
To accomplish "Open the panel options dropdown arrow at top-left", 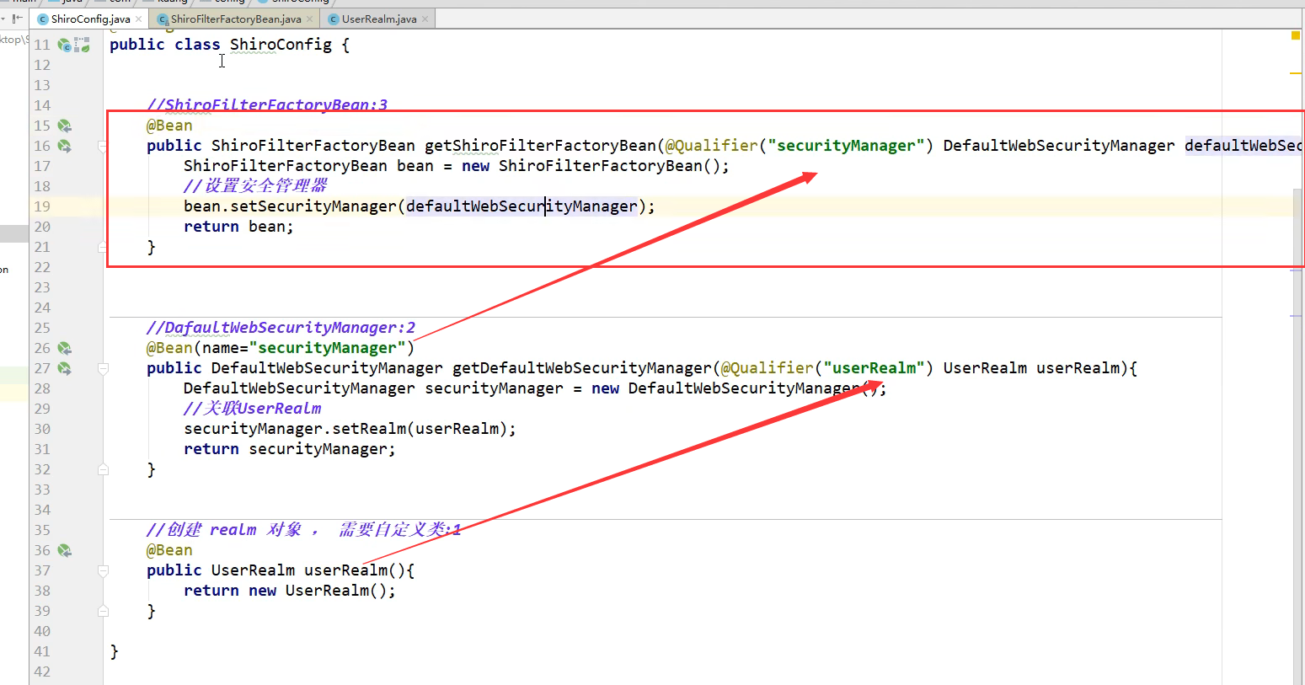I will click(x=3, y=18).
